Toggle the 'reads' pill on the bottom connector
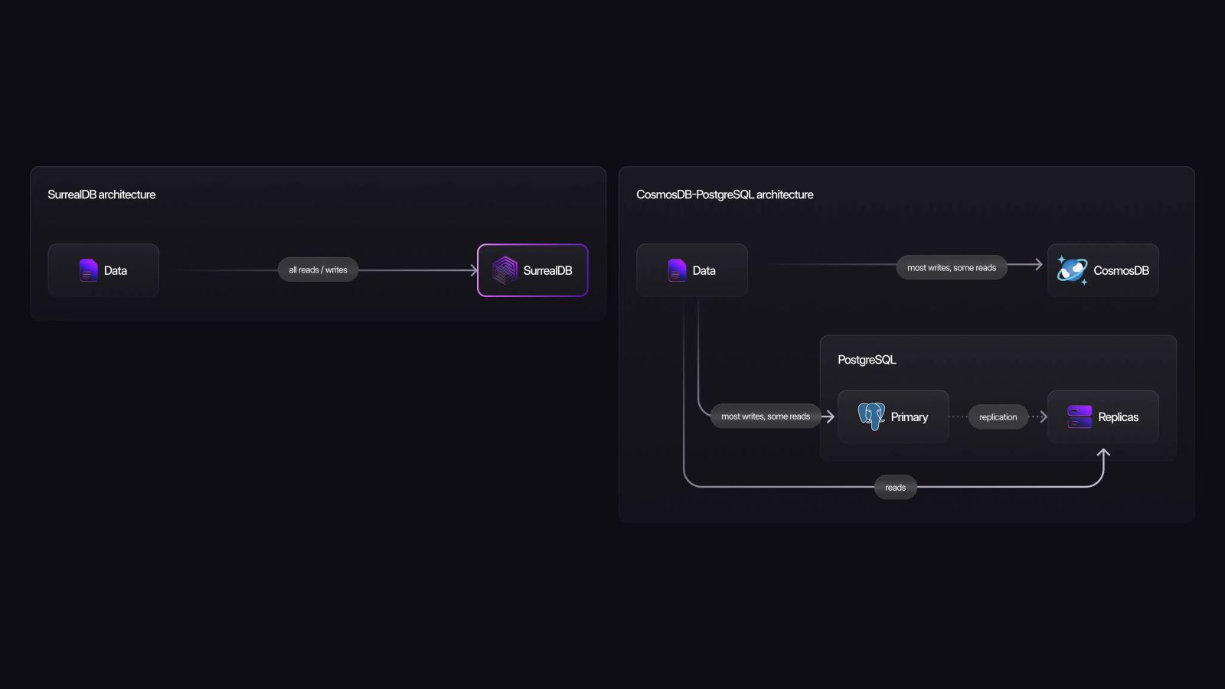Screen dimensions: 1225x689 point(894,487)
